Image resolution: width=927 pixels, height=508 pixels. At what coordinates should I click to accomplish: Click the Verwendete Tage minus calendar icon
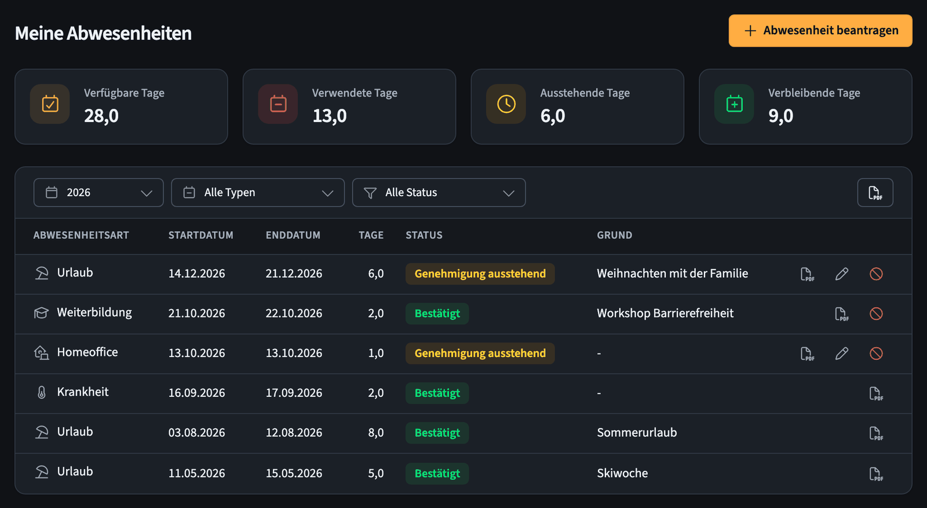click(278, 104)
